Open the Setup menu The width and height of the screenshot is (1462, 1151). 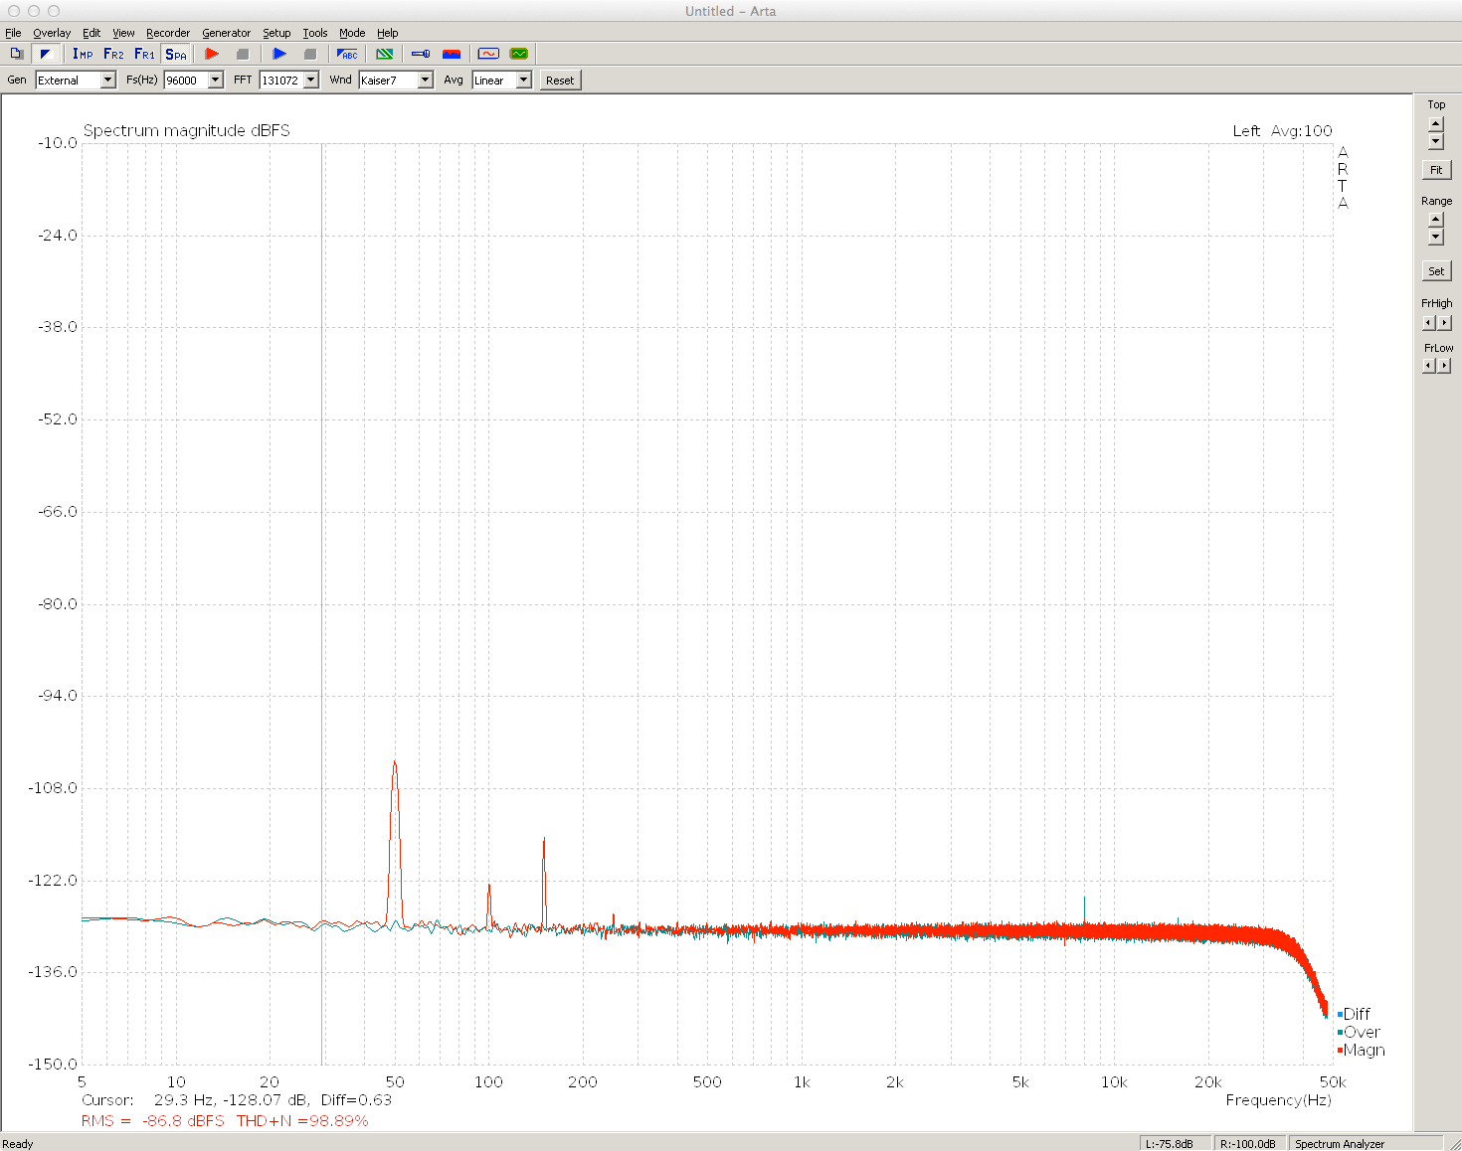click(x=276, y=33)
